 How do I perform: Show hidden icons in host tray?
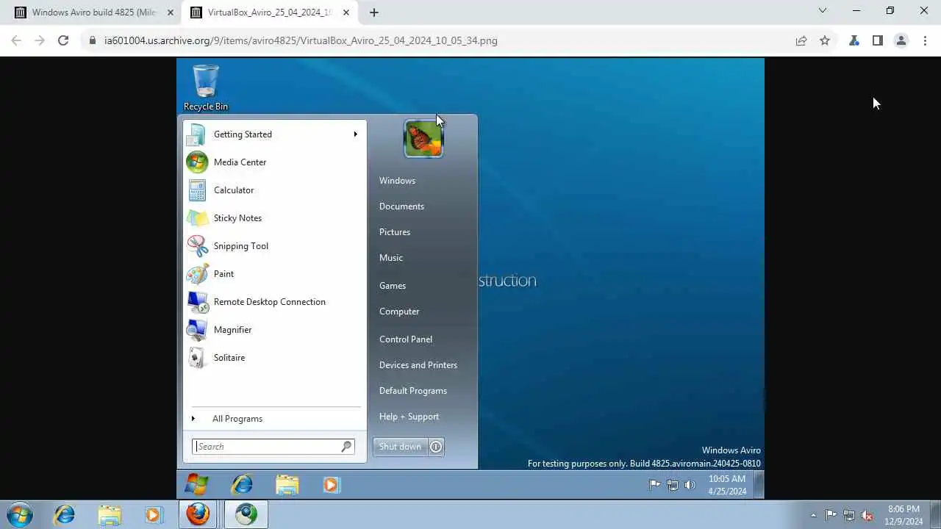(x=813, y=515)
